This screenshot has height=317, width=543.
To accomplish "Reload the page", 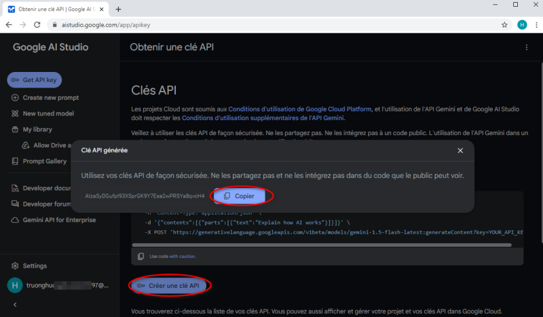I will 37,25.
